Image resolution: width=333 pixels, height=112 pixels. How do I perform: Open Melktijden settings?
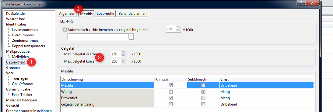(x=20, y=57)
